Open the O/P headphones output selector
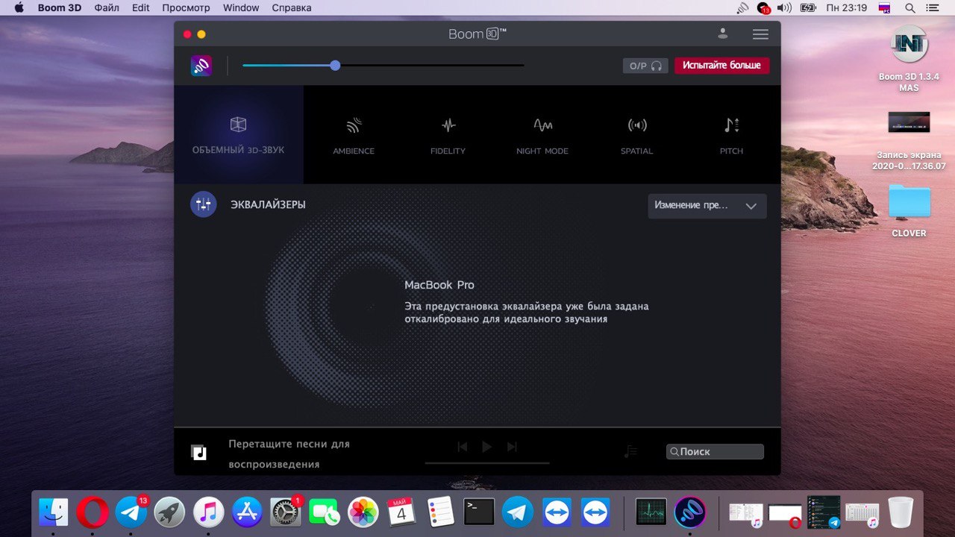 click(645, 66)
